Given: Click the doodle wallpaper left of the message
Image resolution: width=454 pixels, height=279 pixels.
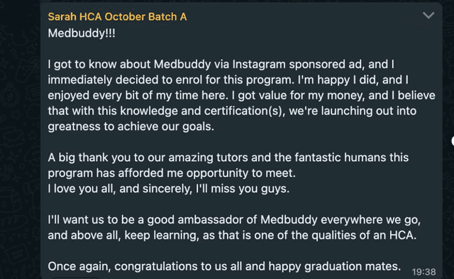Looking at the screenshot, I should pyautogui.click(x=20, y=139).
